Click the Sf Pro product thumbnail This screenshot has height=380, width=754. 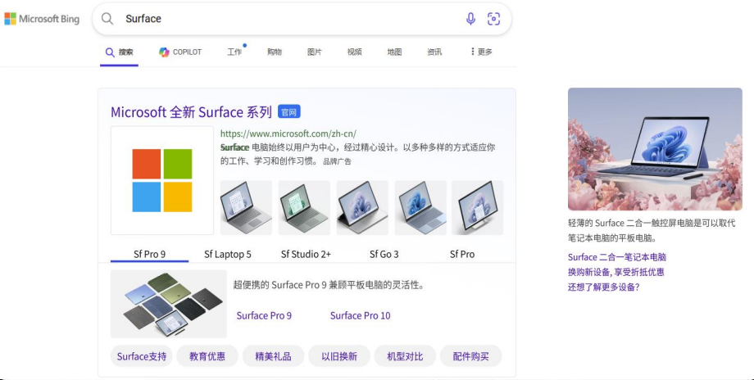click(x=478, y=207)
